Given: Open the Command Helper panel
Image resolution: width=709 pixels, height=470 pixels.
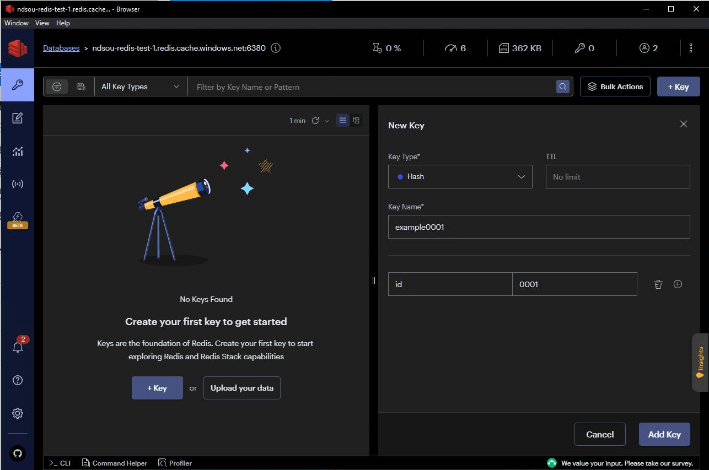Looking at the screenshot, I should pyautogui.click(x=115, y=463).
